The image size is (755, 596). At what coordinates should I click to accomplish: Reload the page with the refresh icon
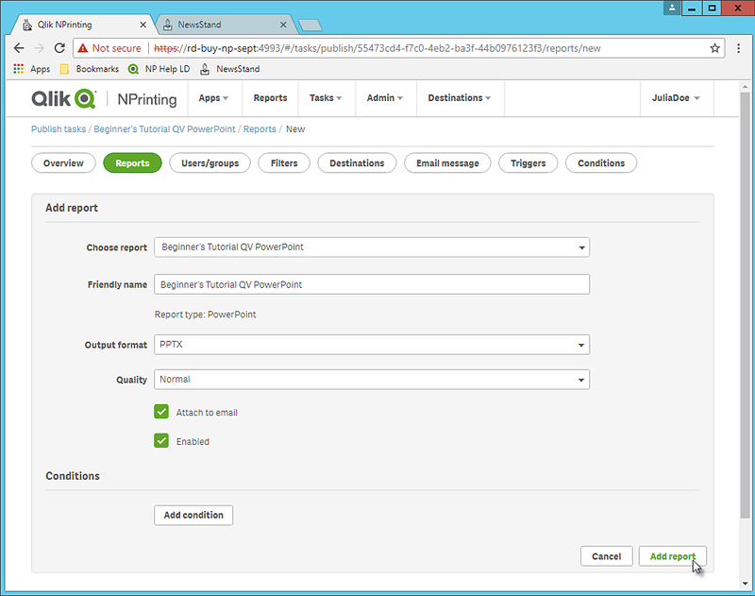pyautogui.click(x=59, y=48)
